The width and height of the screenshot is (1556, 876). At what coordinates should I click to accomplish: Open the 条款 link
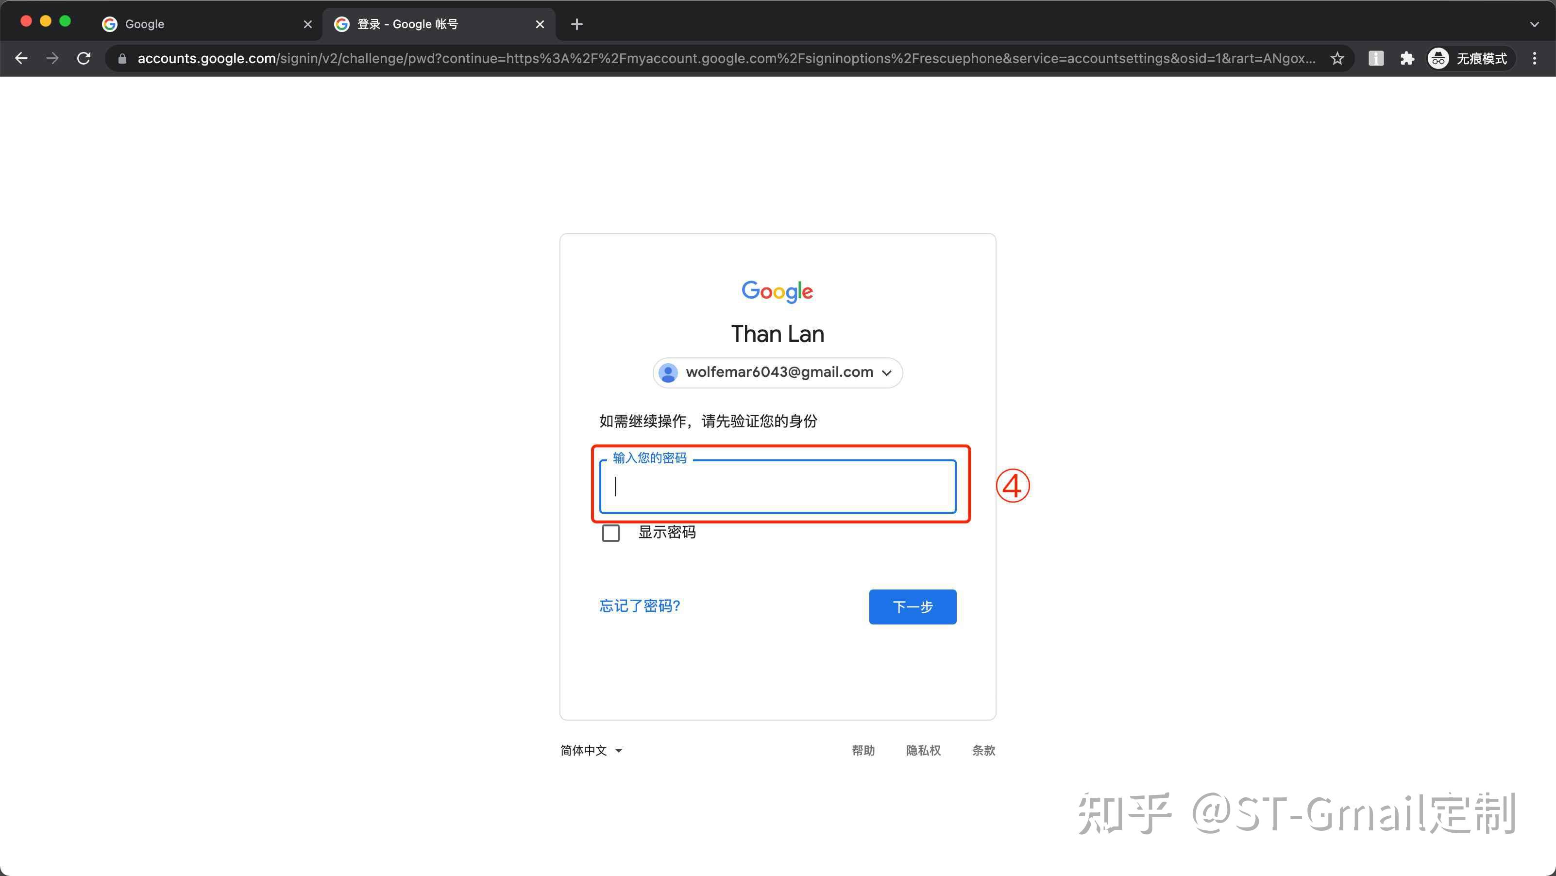pos(983,750)
